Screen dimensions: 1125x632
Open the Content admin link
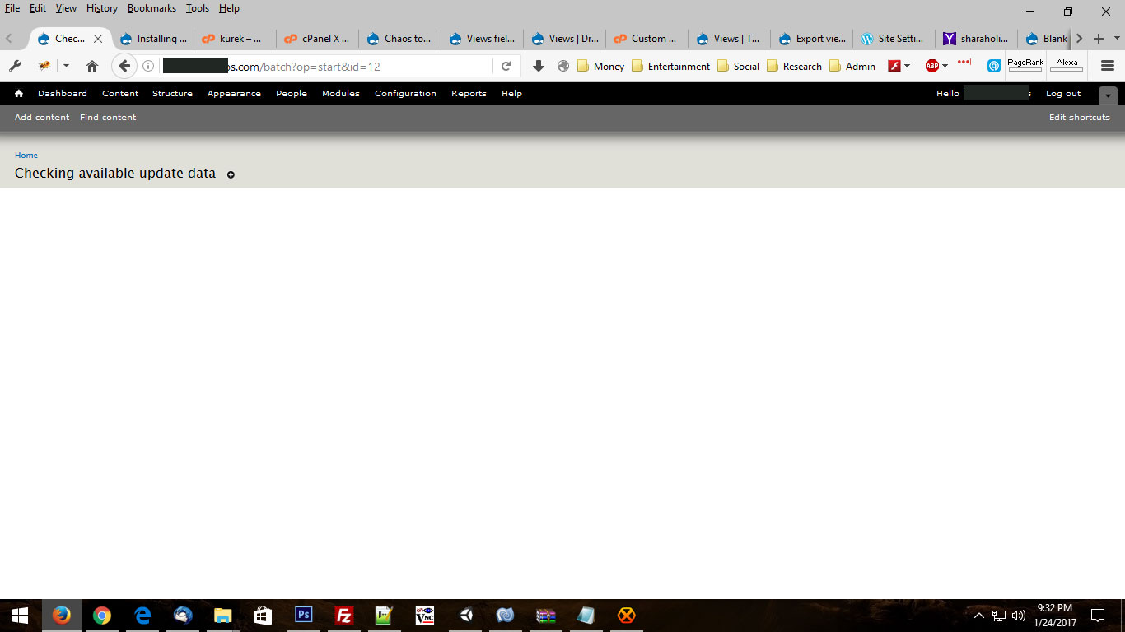coord(120,94)
